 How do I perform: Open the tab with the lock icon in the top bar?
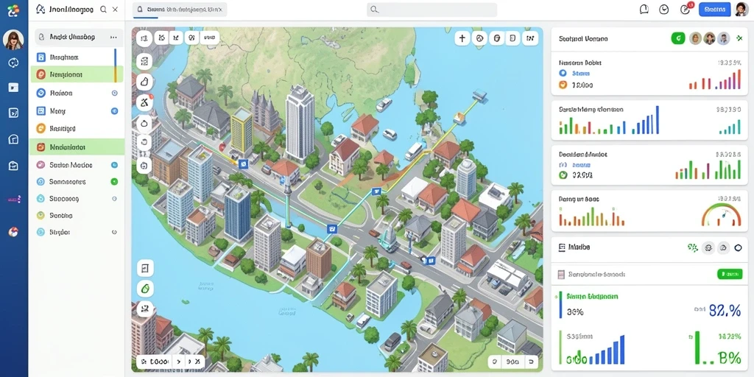tap(179, 10)
